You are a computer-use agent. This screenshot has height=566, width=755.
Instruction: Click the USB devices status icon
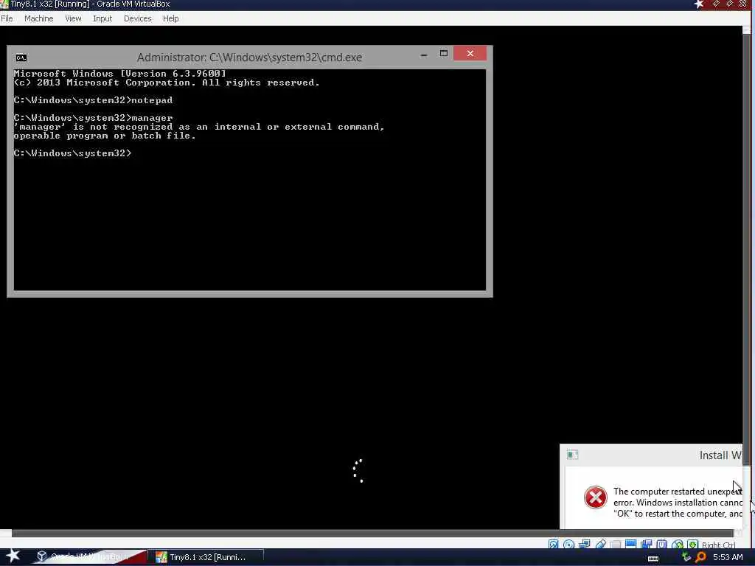click(600, 545)
